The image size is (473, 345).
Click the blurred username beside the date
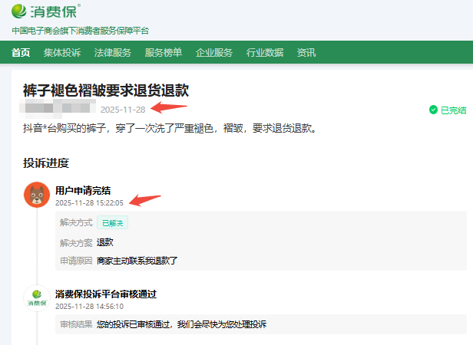coord(59,109)
